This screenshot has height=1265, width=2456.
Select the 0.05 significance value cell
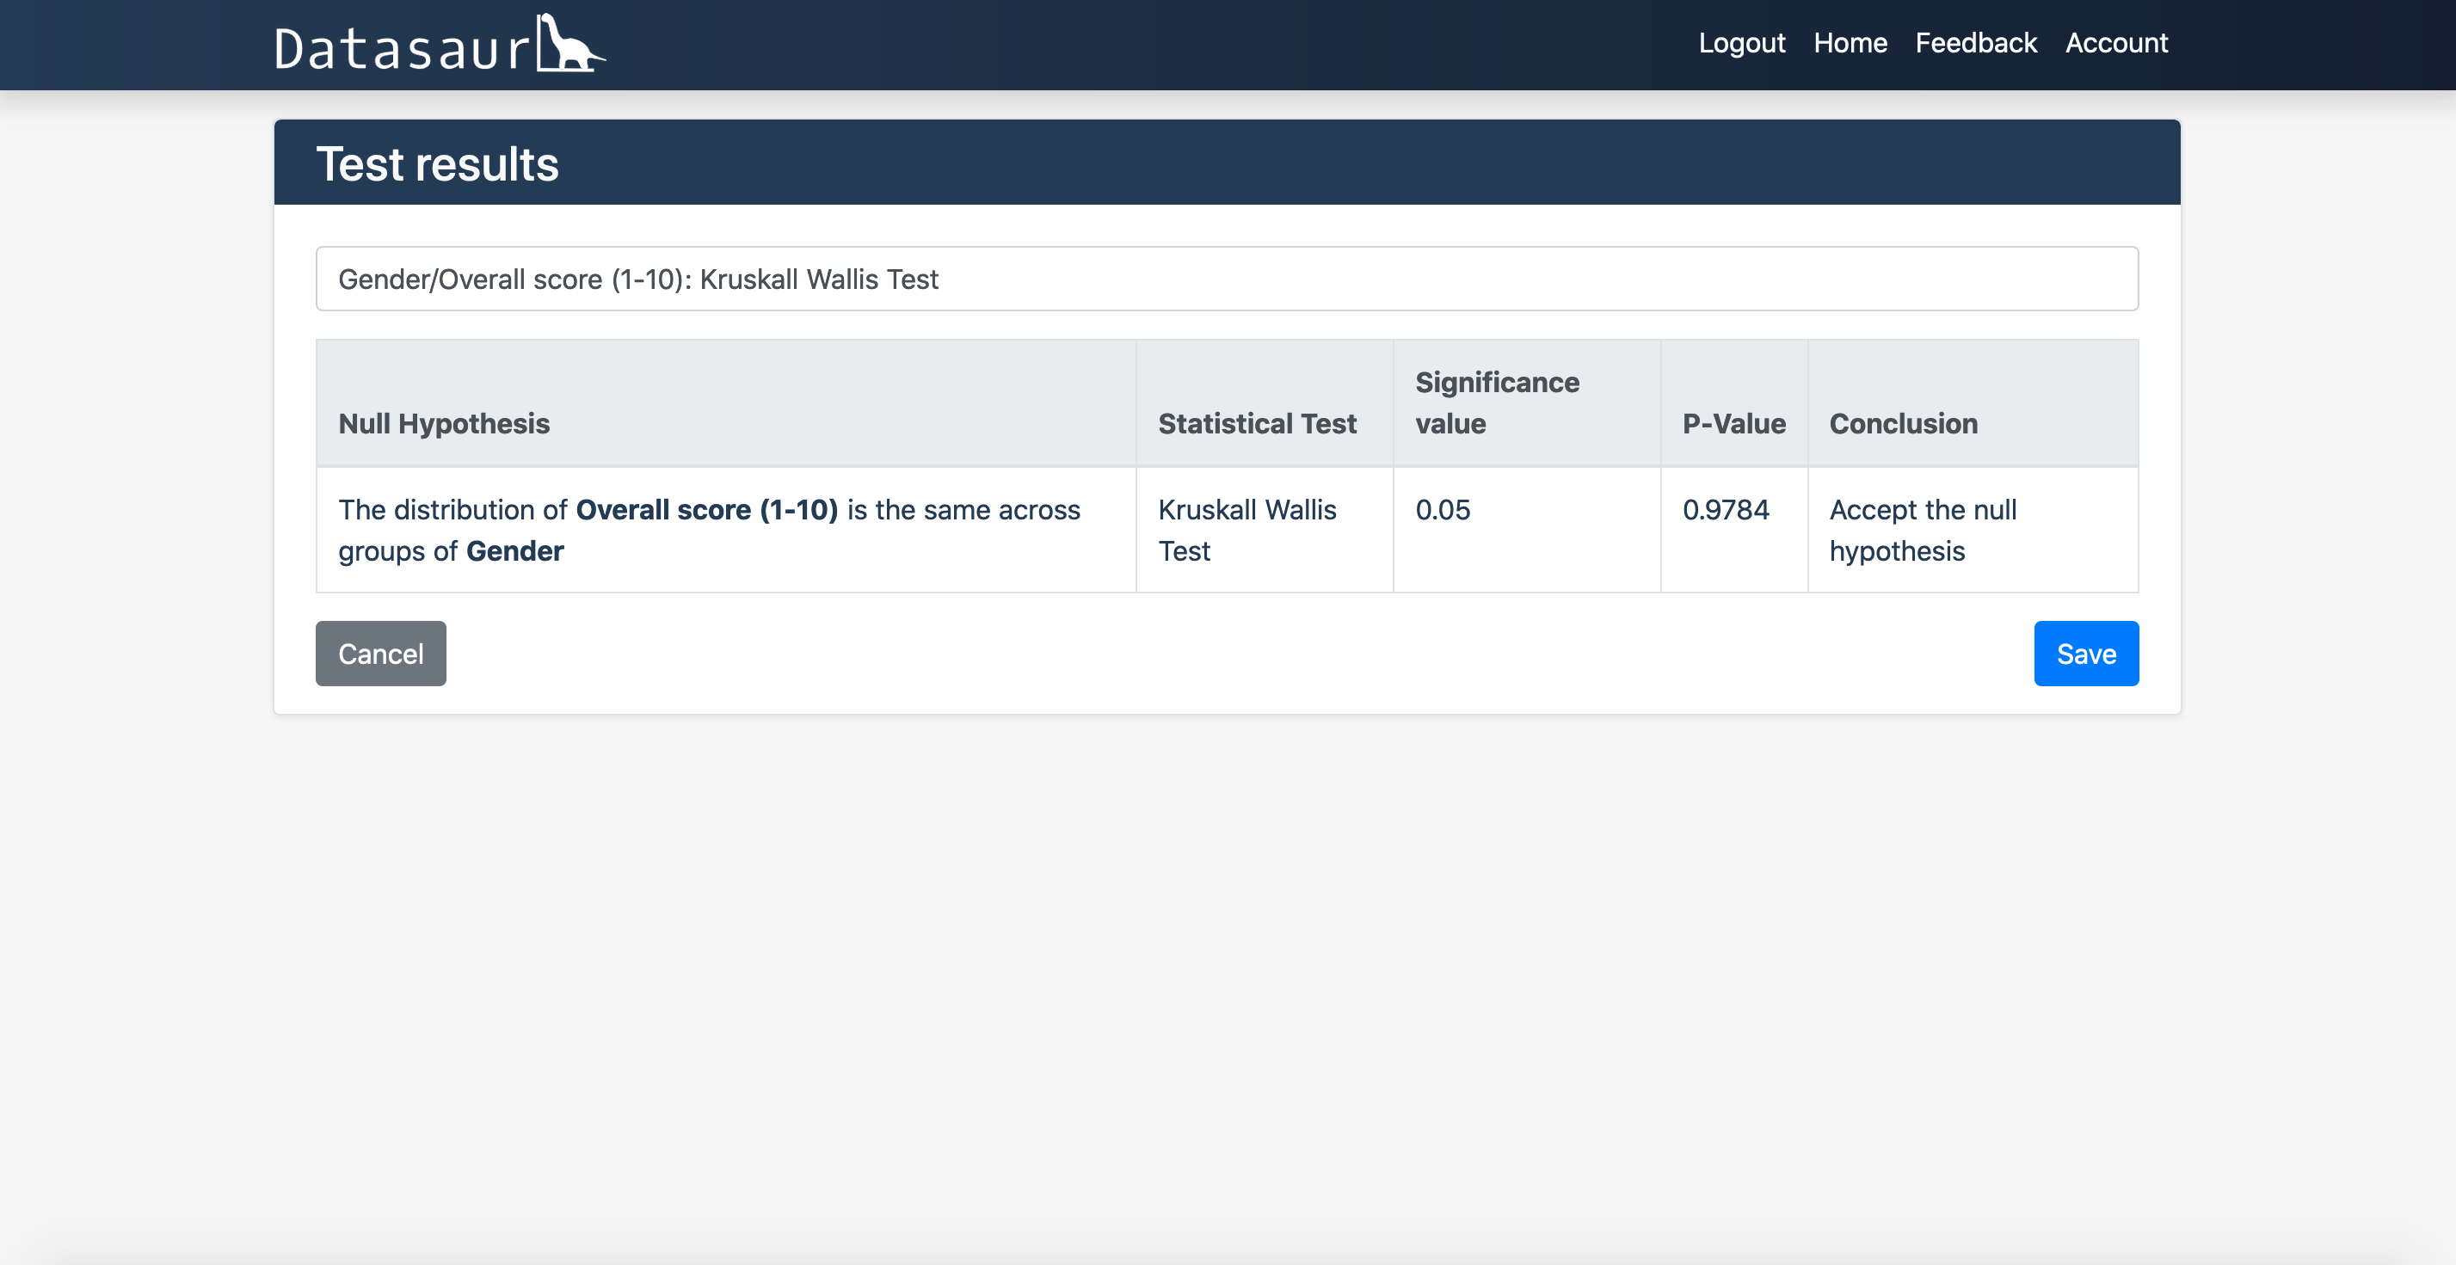click(1442, 510)
